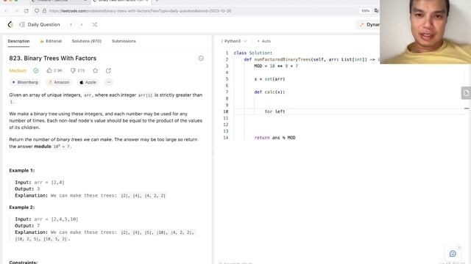Click the 'Output: 7' text
This screenshot has width=471, height=264.
click(27, 226)
